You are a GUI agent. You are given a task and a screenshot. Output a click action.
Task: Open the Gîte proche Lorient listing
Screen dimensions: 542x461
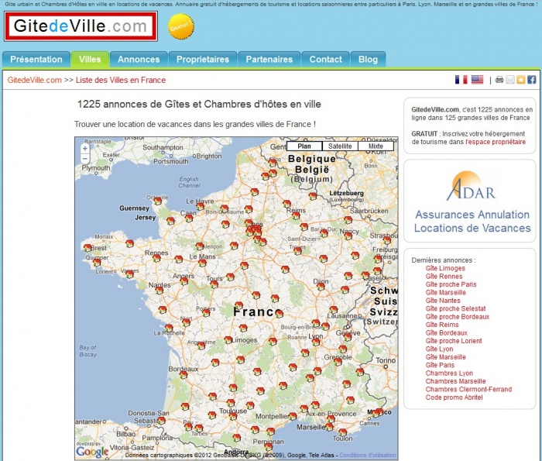click(454, 341)
